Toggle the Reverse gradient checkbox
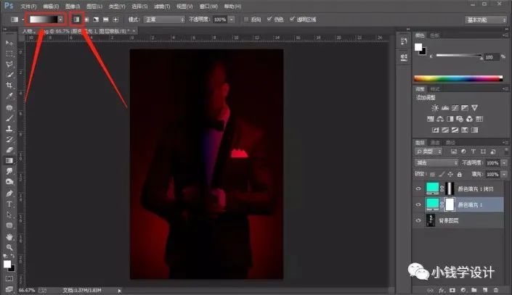Image resolution: width=512 pixels, height=295 pixels. pyautogui.click(x=246, y=20)
